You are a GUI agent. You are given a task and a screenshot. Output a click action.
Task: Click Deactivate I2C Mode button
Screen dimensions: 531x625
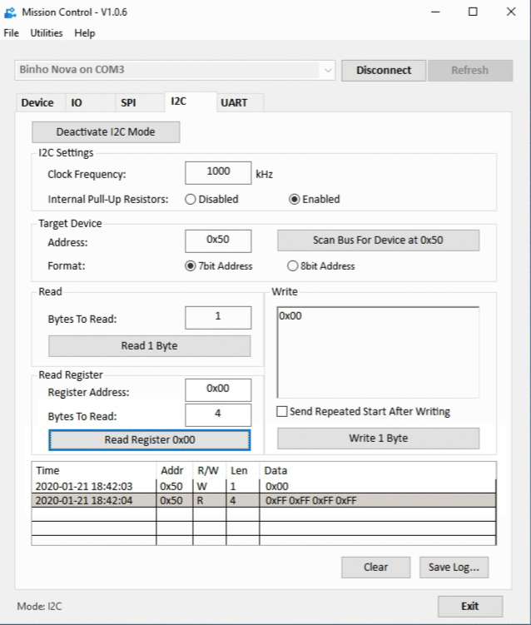point(106,131)
